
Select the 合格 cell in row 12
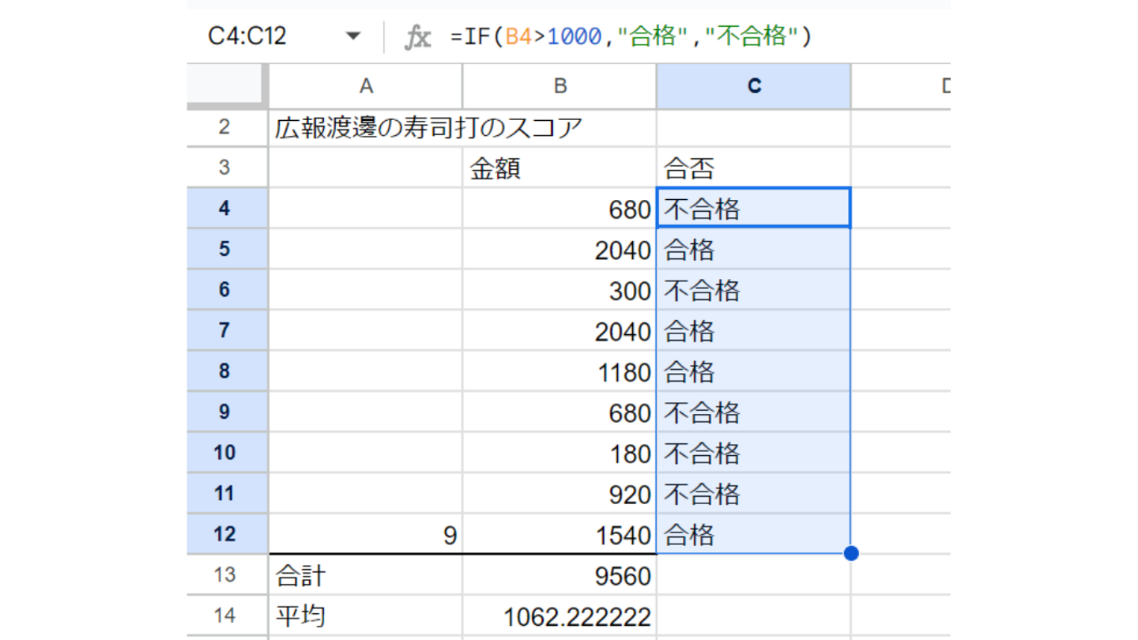click(x=754, y=534)
